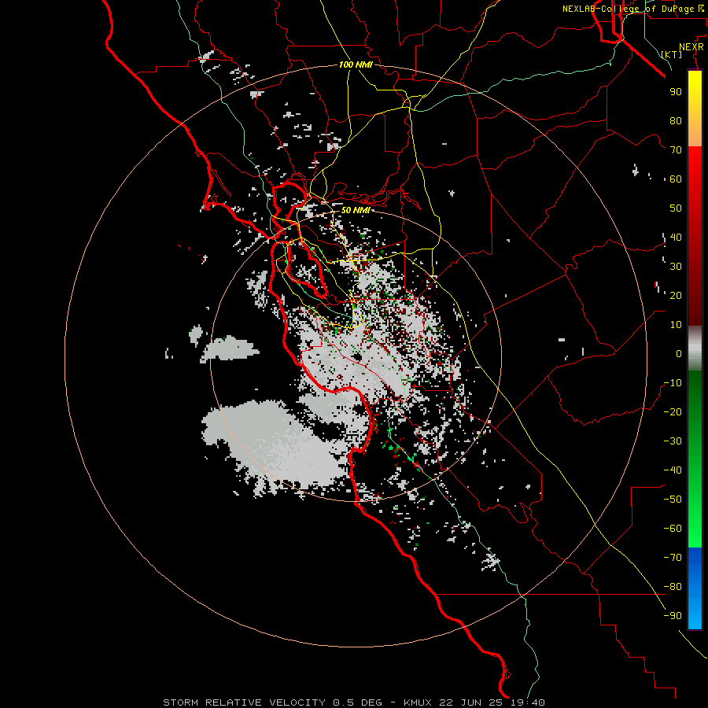The height and width of the screenshot is (708, 708).
Task: Click the NEXLAB-College of DuPage credit text
Action: pos(632,9)
